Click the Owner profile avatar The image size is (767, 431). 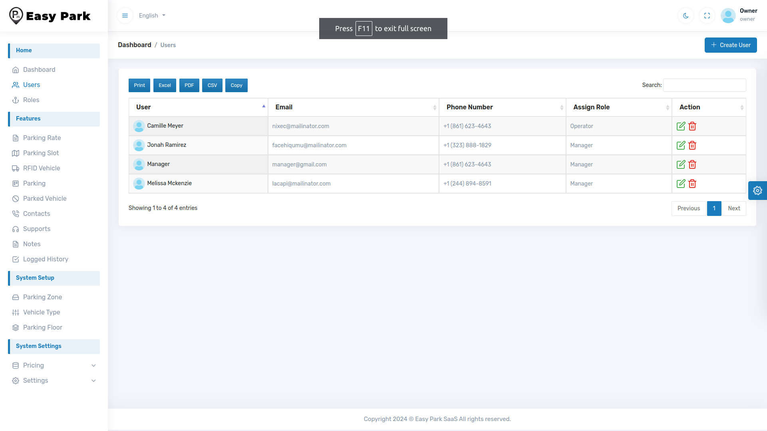pyautogui.click(x=728, y=16)
